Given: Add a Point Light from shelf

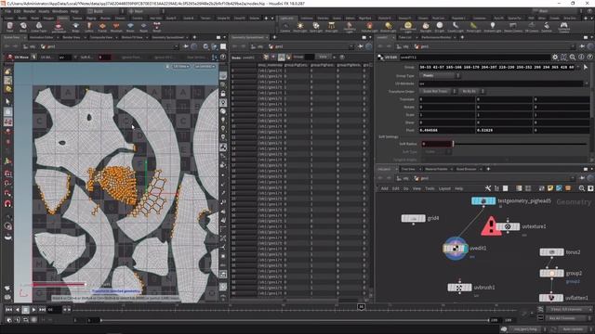Looking at the screenshot, I should coord(300,27).
